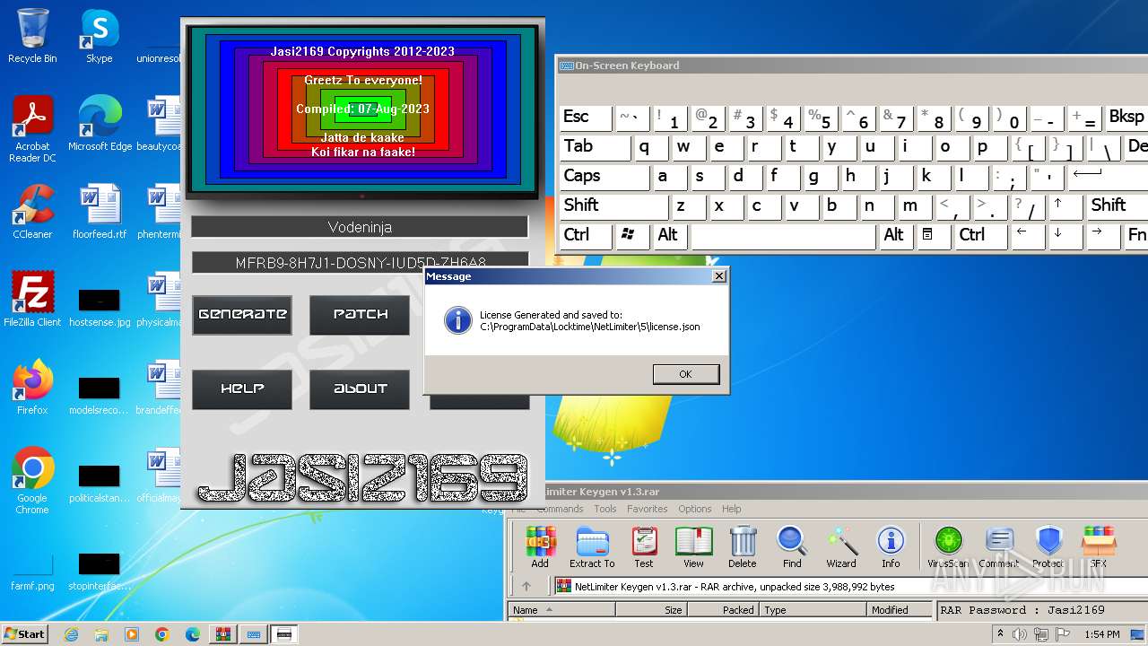Open the Tools menu in WinRAR

[605, 509]
